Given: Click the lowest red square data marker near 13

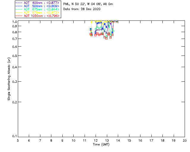Looking at the screenshot, I should point(106,38).
